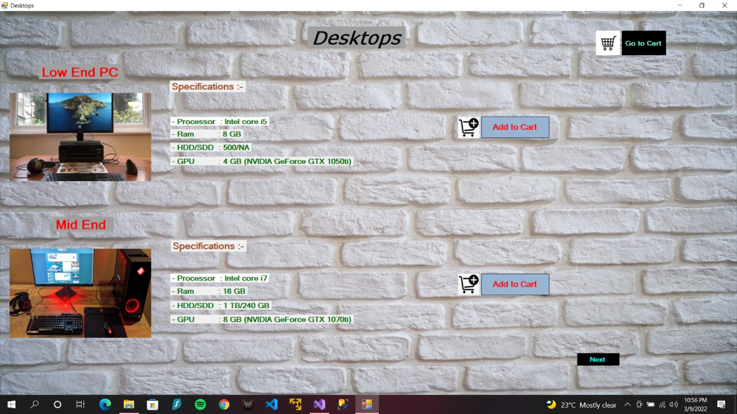
Task: Switch to Visual Studio Code in taskbar
Action: point(272,404)
